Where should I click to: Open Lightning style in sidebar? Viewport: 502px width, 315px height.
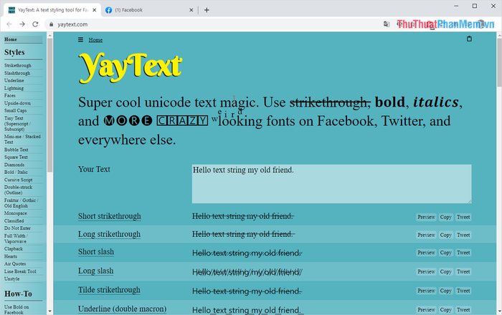(14, 88)
